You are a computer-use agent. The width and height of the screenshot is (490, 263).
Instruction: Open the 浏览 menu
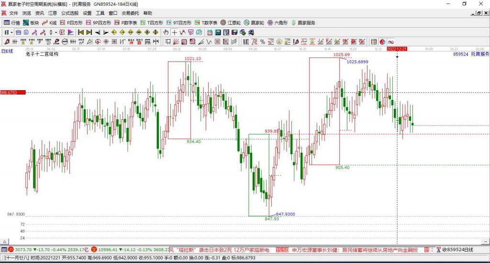27,13
